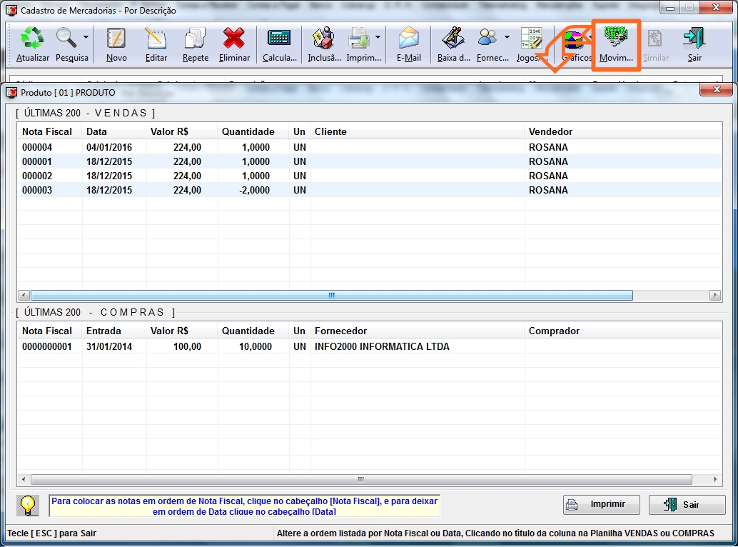This screenshot has height=547, width=738.
Task: Expand the Pesquisa dropdown arrow
Action: pyautogui.click(x=86, y=37)
